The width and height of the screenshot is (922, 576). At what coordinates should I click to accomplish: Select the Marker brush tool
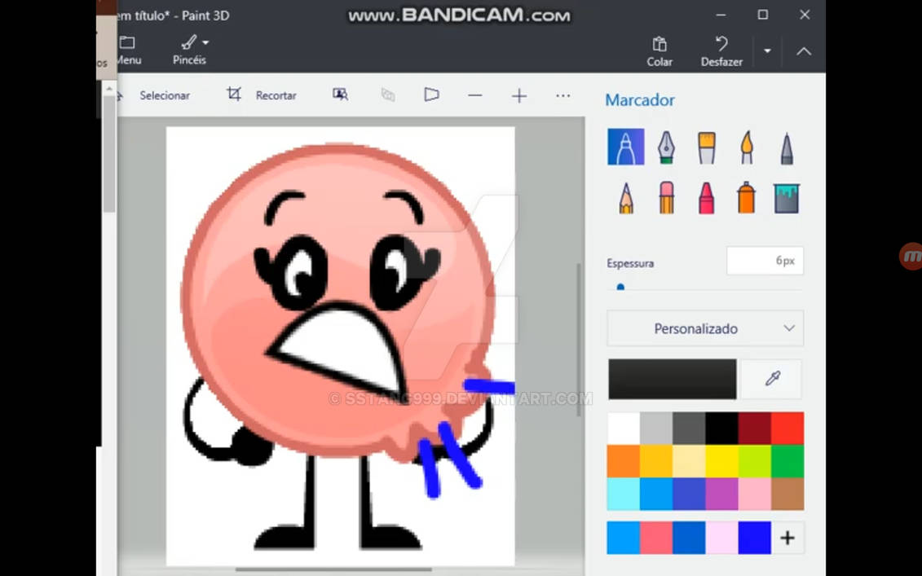point(625,147)
